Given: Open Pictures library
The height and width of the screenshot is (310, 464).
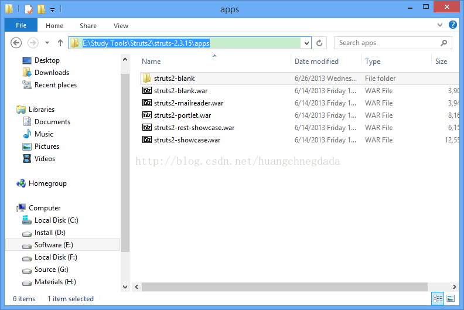Looking at the screenshot, I should click(x=47, y=147).
